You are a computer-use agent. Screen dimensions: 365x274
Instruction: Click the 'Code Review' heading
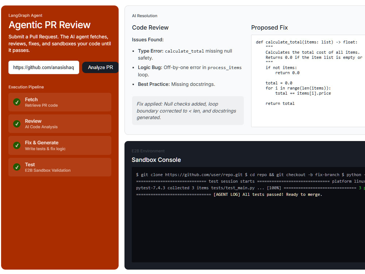point(150,27)
